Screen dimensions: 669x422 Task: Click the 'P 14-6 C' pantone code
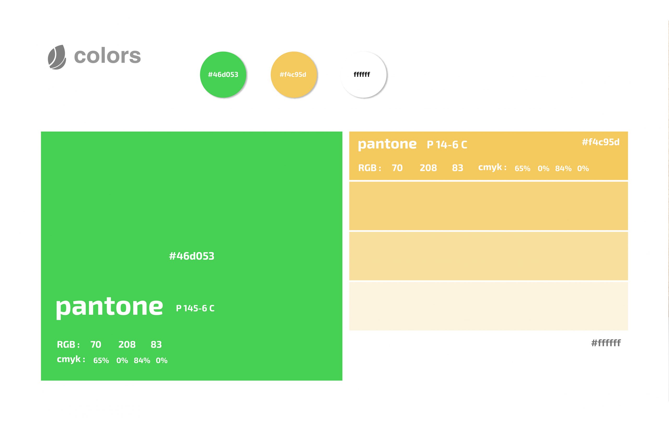pyautogui.click(x=447, y=145)
